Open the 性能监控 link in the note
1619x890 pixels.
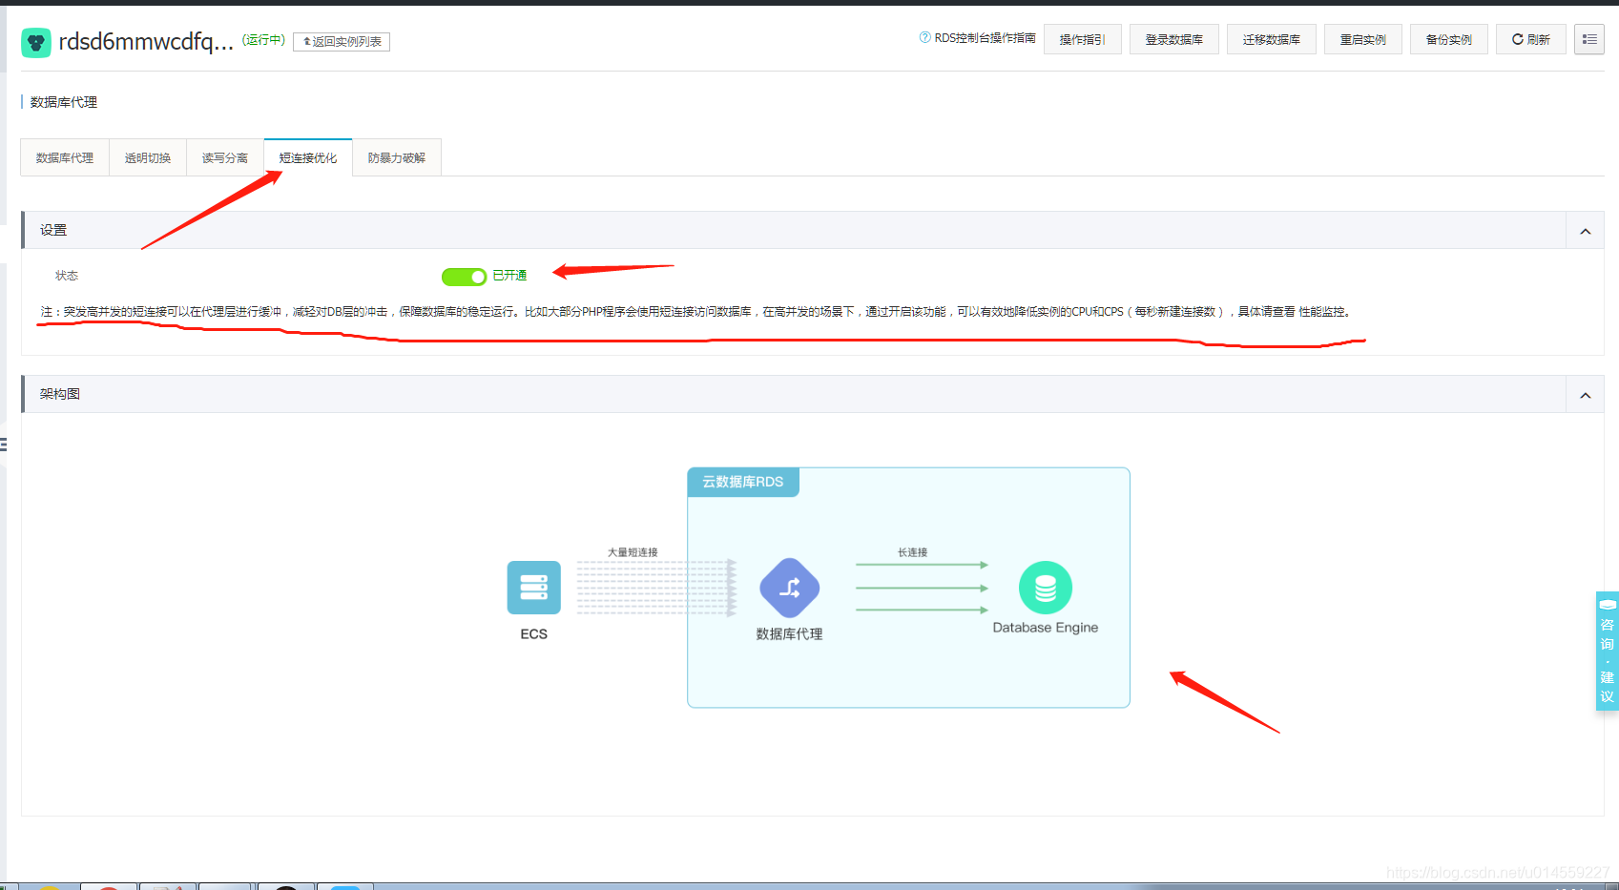(x=1320, y=312)
